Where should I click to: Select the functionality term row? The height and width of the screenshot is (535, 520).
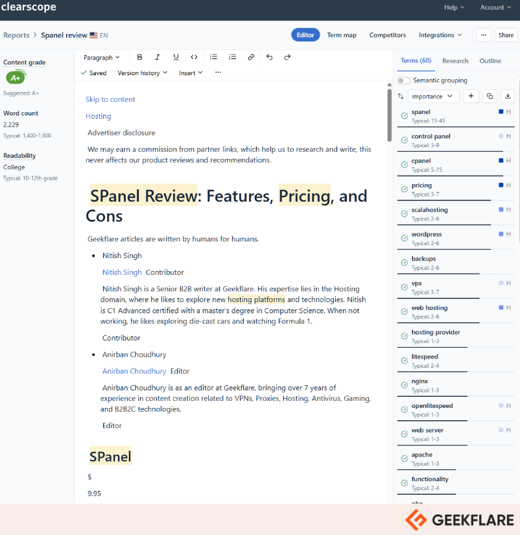[x=456, y=483]
